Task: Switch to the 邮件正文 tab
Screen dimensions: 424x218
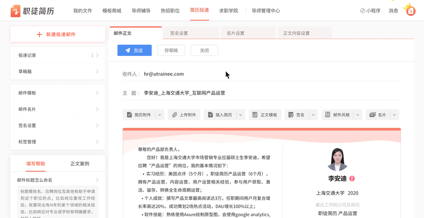Action: click(136, 33)
